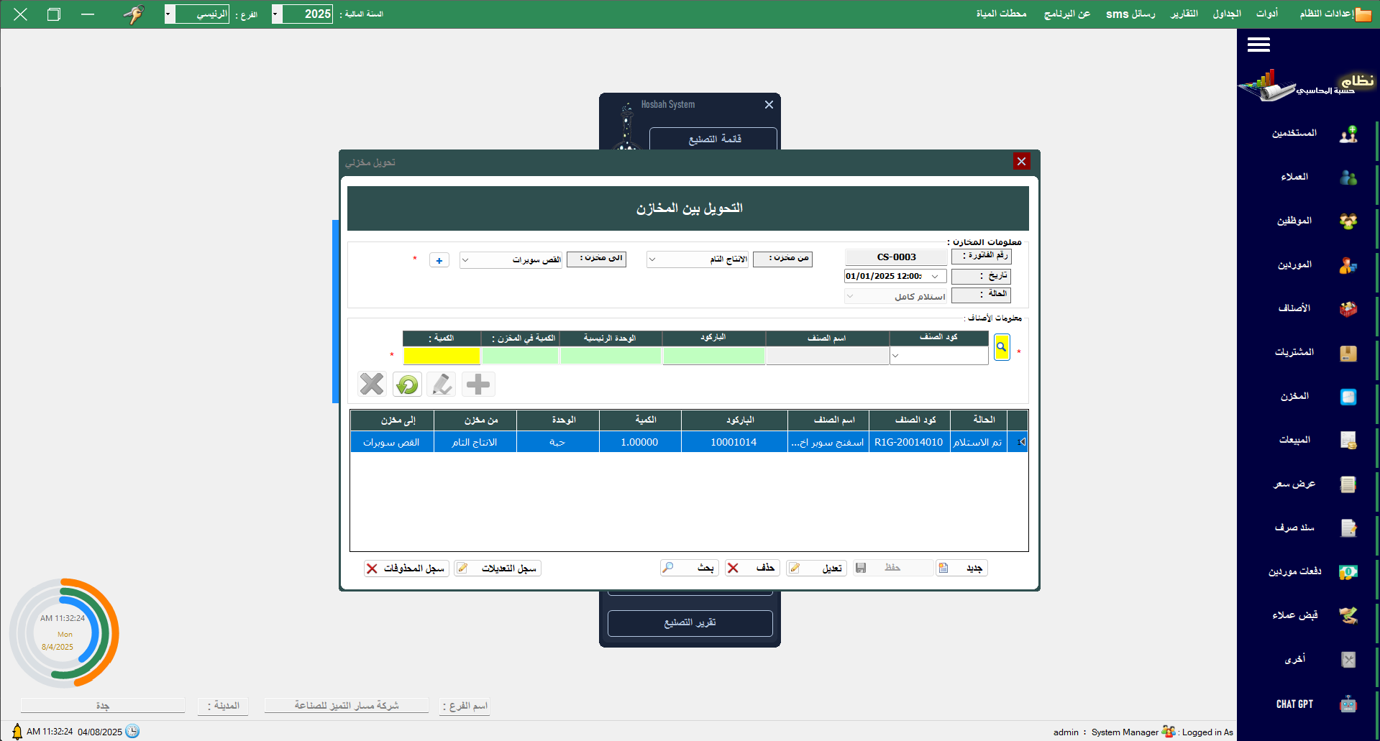The width and height of the screenshot is (1380, 741).
Task: Click the gray X remove-item icon
Action: tap(372, 385)
